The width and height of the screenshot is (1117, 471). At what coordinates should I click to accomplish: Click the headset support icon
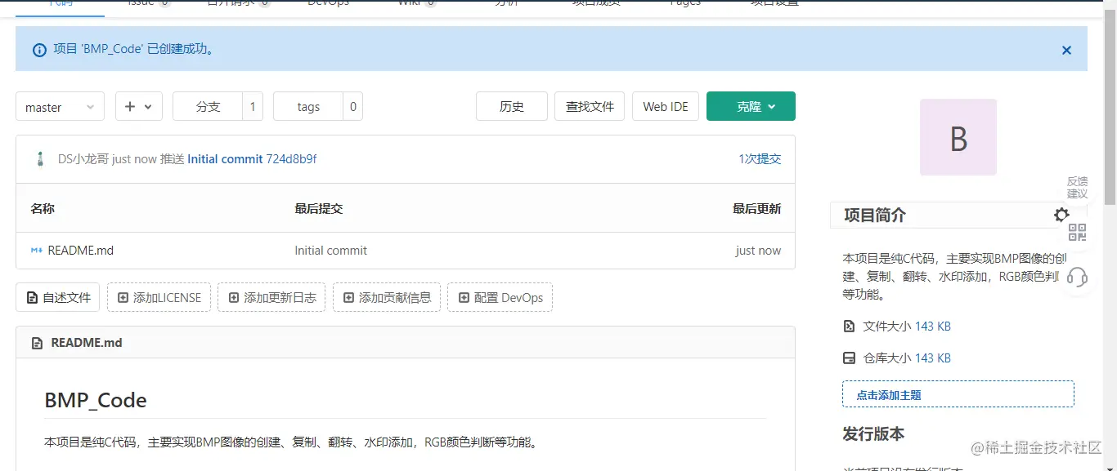click(x=1078, y=277)
